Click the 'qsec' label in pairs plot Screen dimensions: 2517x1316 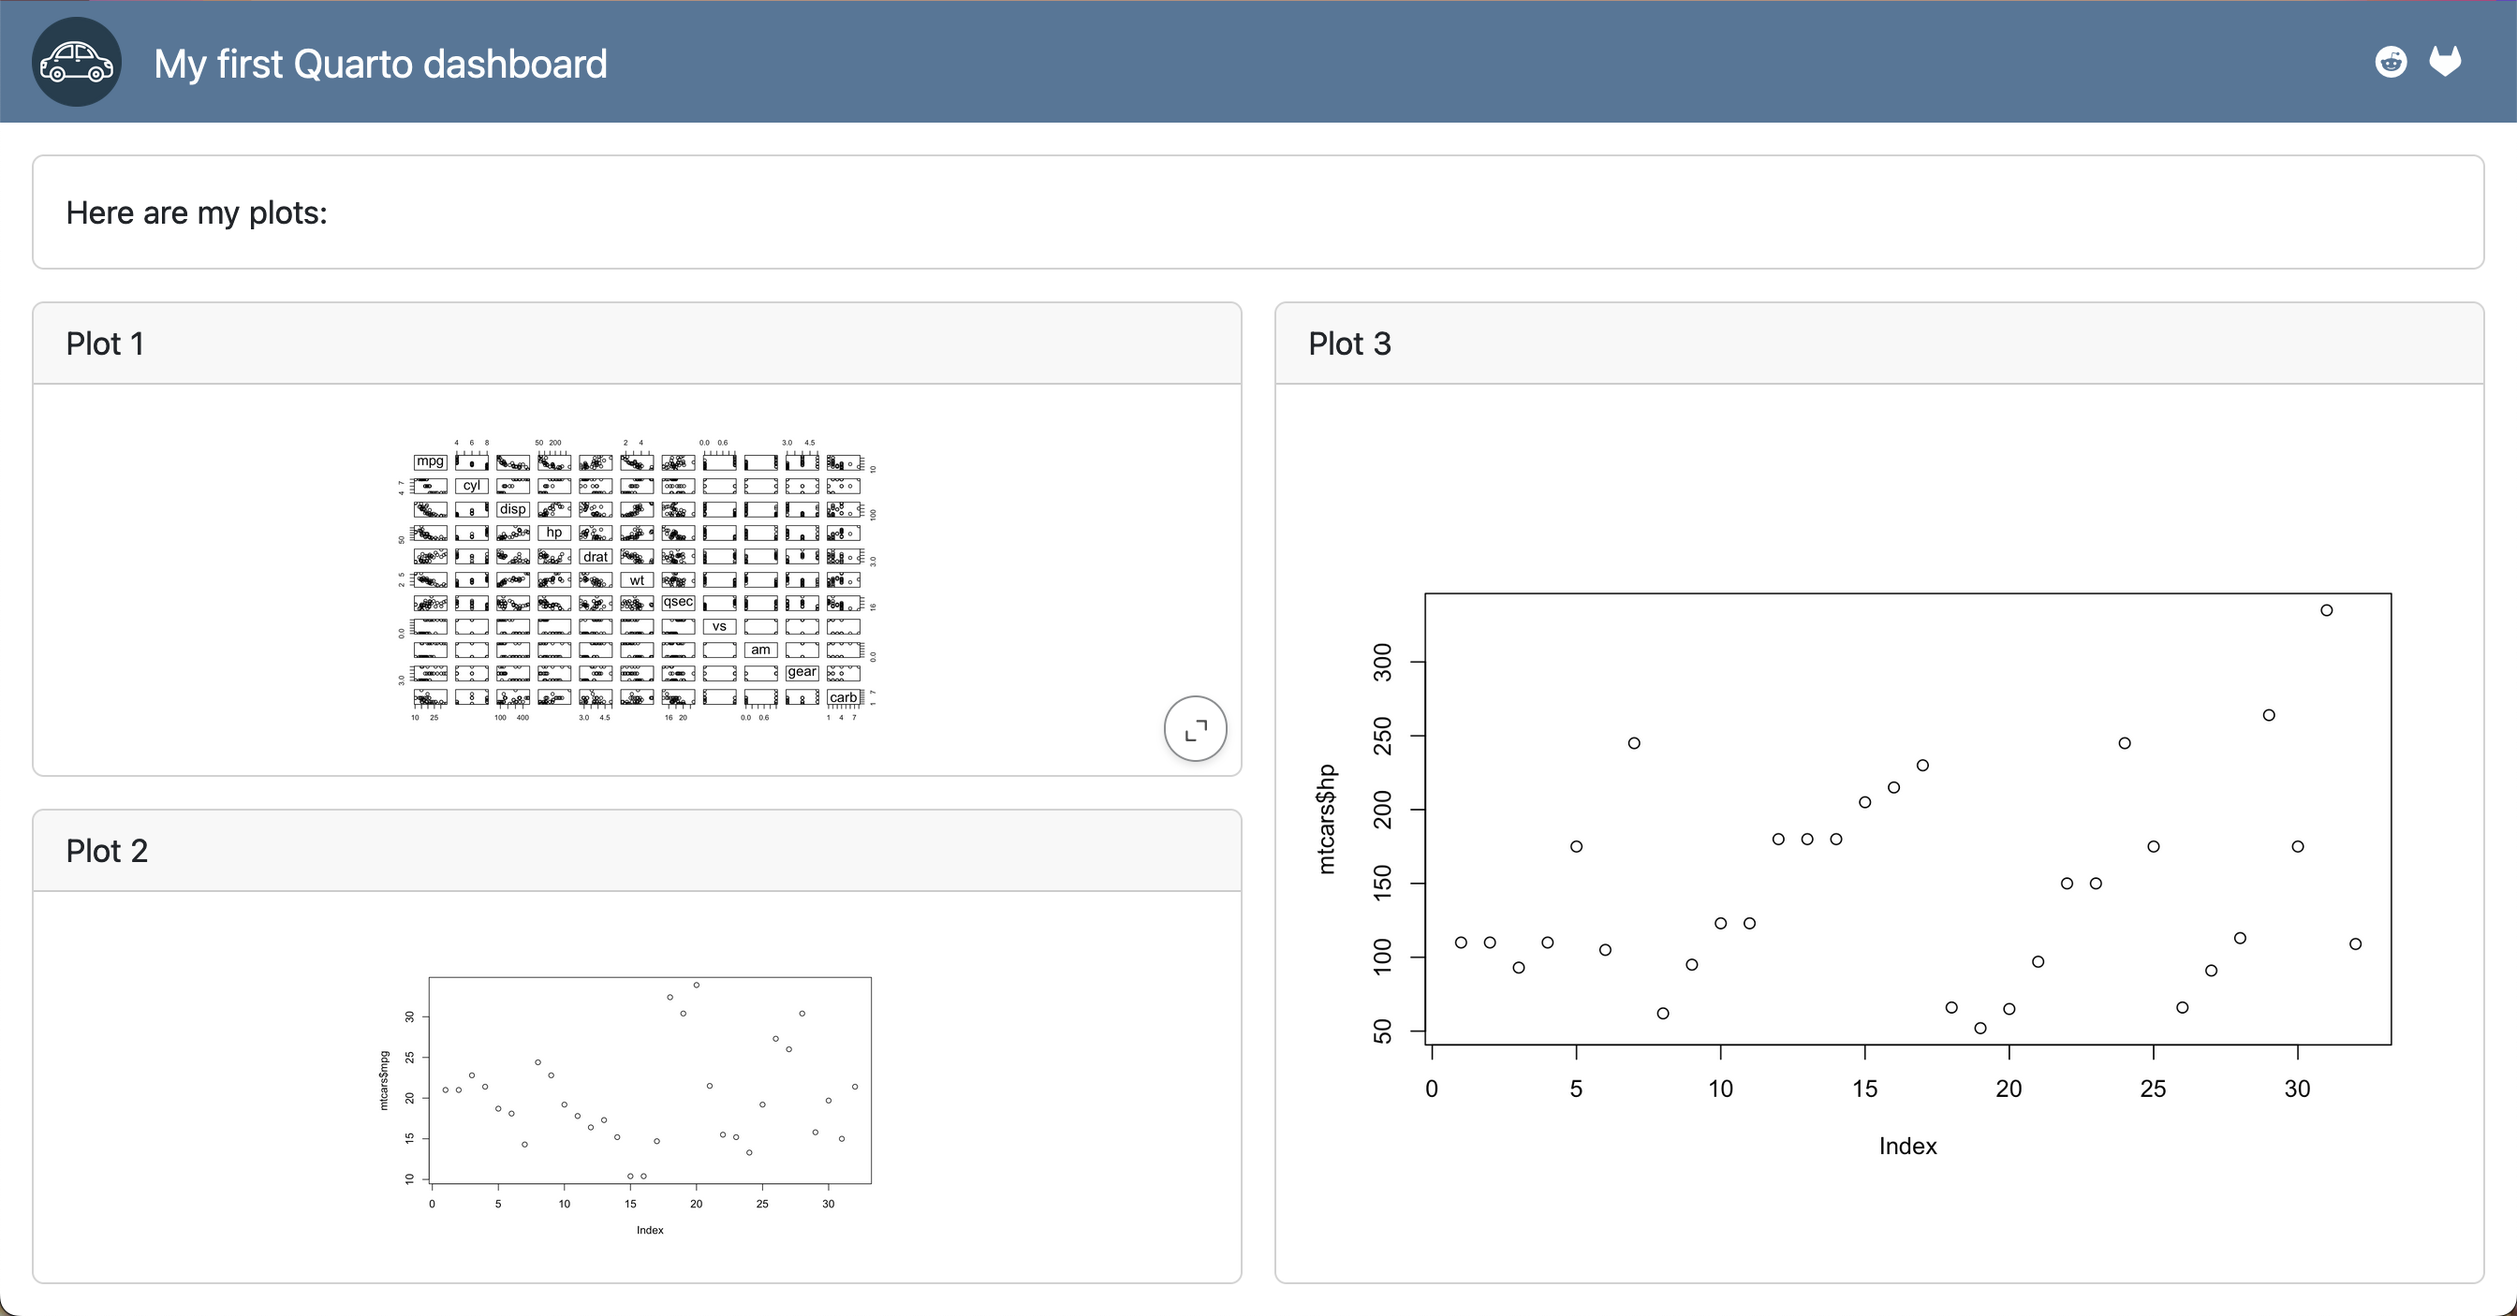pyautogui.click(x=678, y=602)
